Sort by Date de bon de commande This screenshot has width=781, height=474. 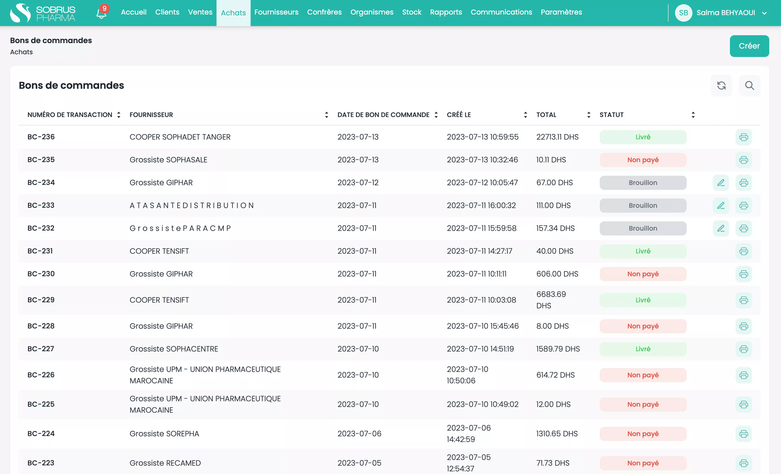[x=436, y=115]
